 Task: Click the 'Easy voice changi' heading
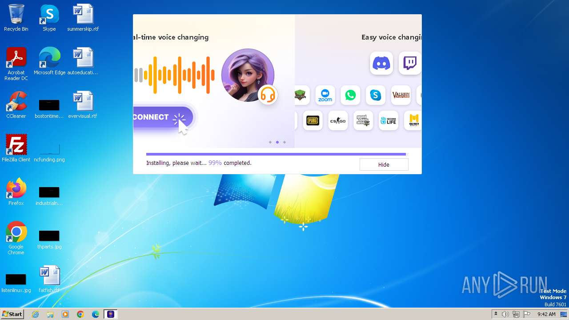[391, 37]
